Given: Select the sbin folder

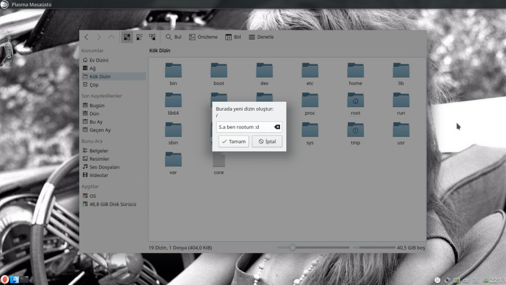Looking at the screenshot, I should (x=173, y=134).
